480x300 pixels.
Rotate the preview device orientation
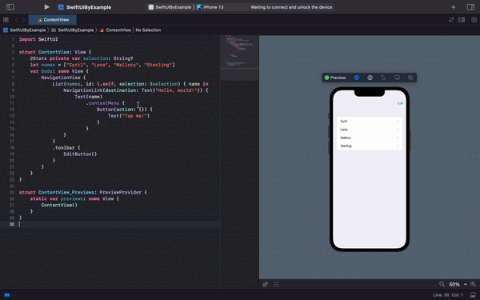coord(383,78)
